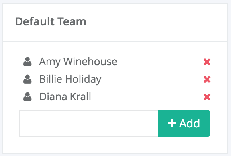Click the word Winehouse in the first row
Image resolution: width=231 pixels, height=156 pixels.
click(90, 62)
